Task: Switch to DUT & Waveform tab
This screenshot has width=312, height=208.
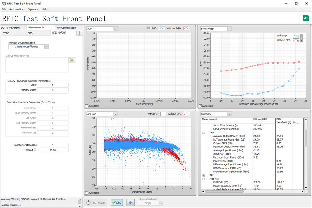Action: pos(13,28)
